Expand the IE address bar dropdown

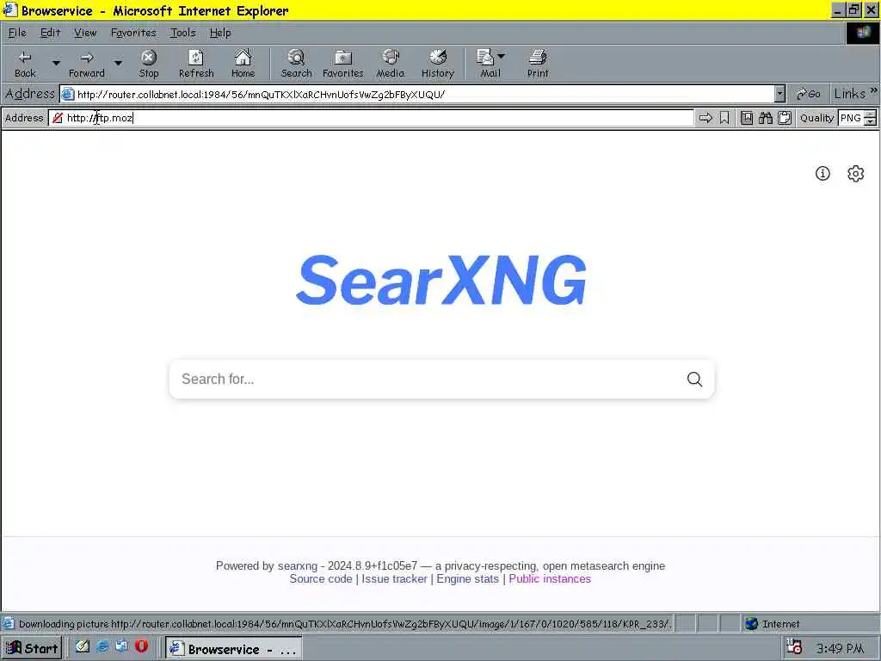[779, 94]
